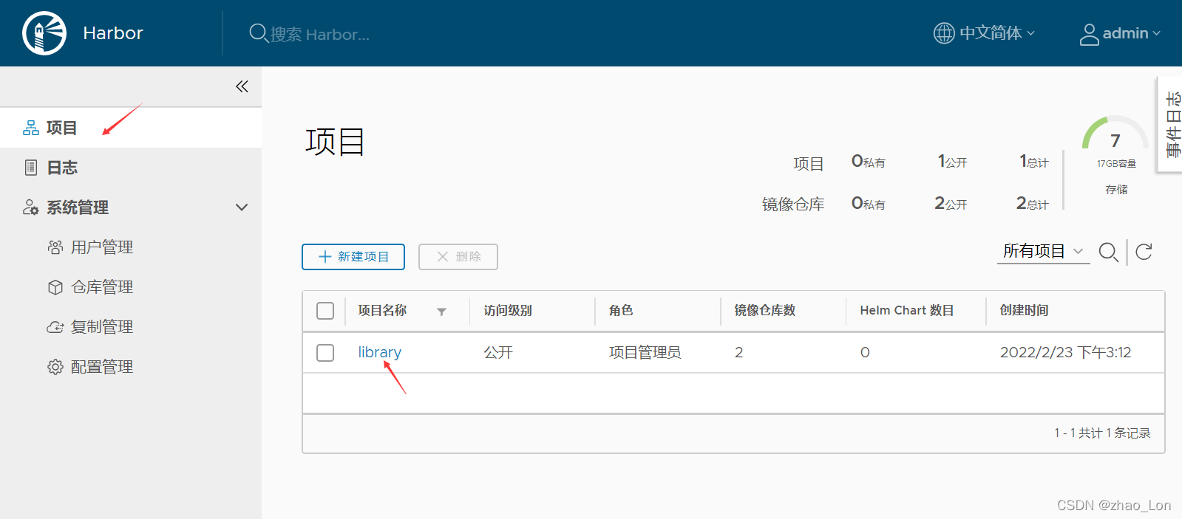Click into the 搜索 Harbor search field
This screenshot has height=519, width=1182.
pyautogui.click(x=319, y=34)
